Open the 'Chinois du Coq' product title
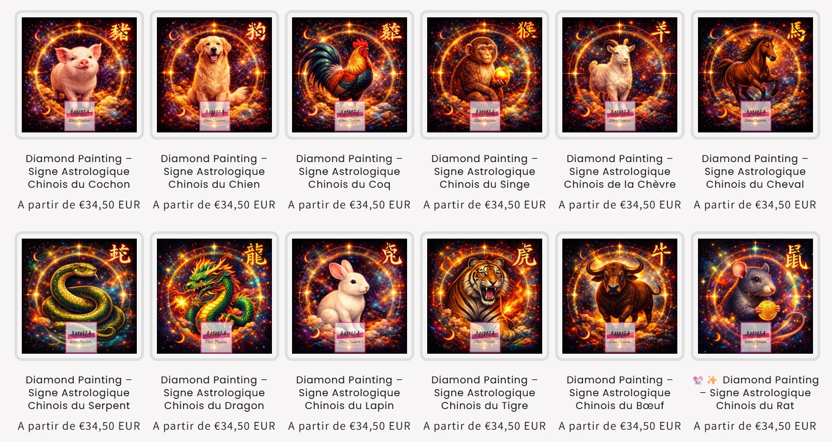 (x=350, y=172)
